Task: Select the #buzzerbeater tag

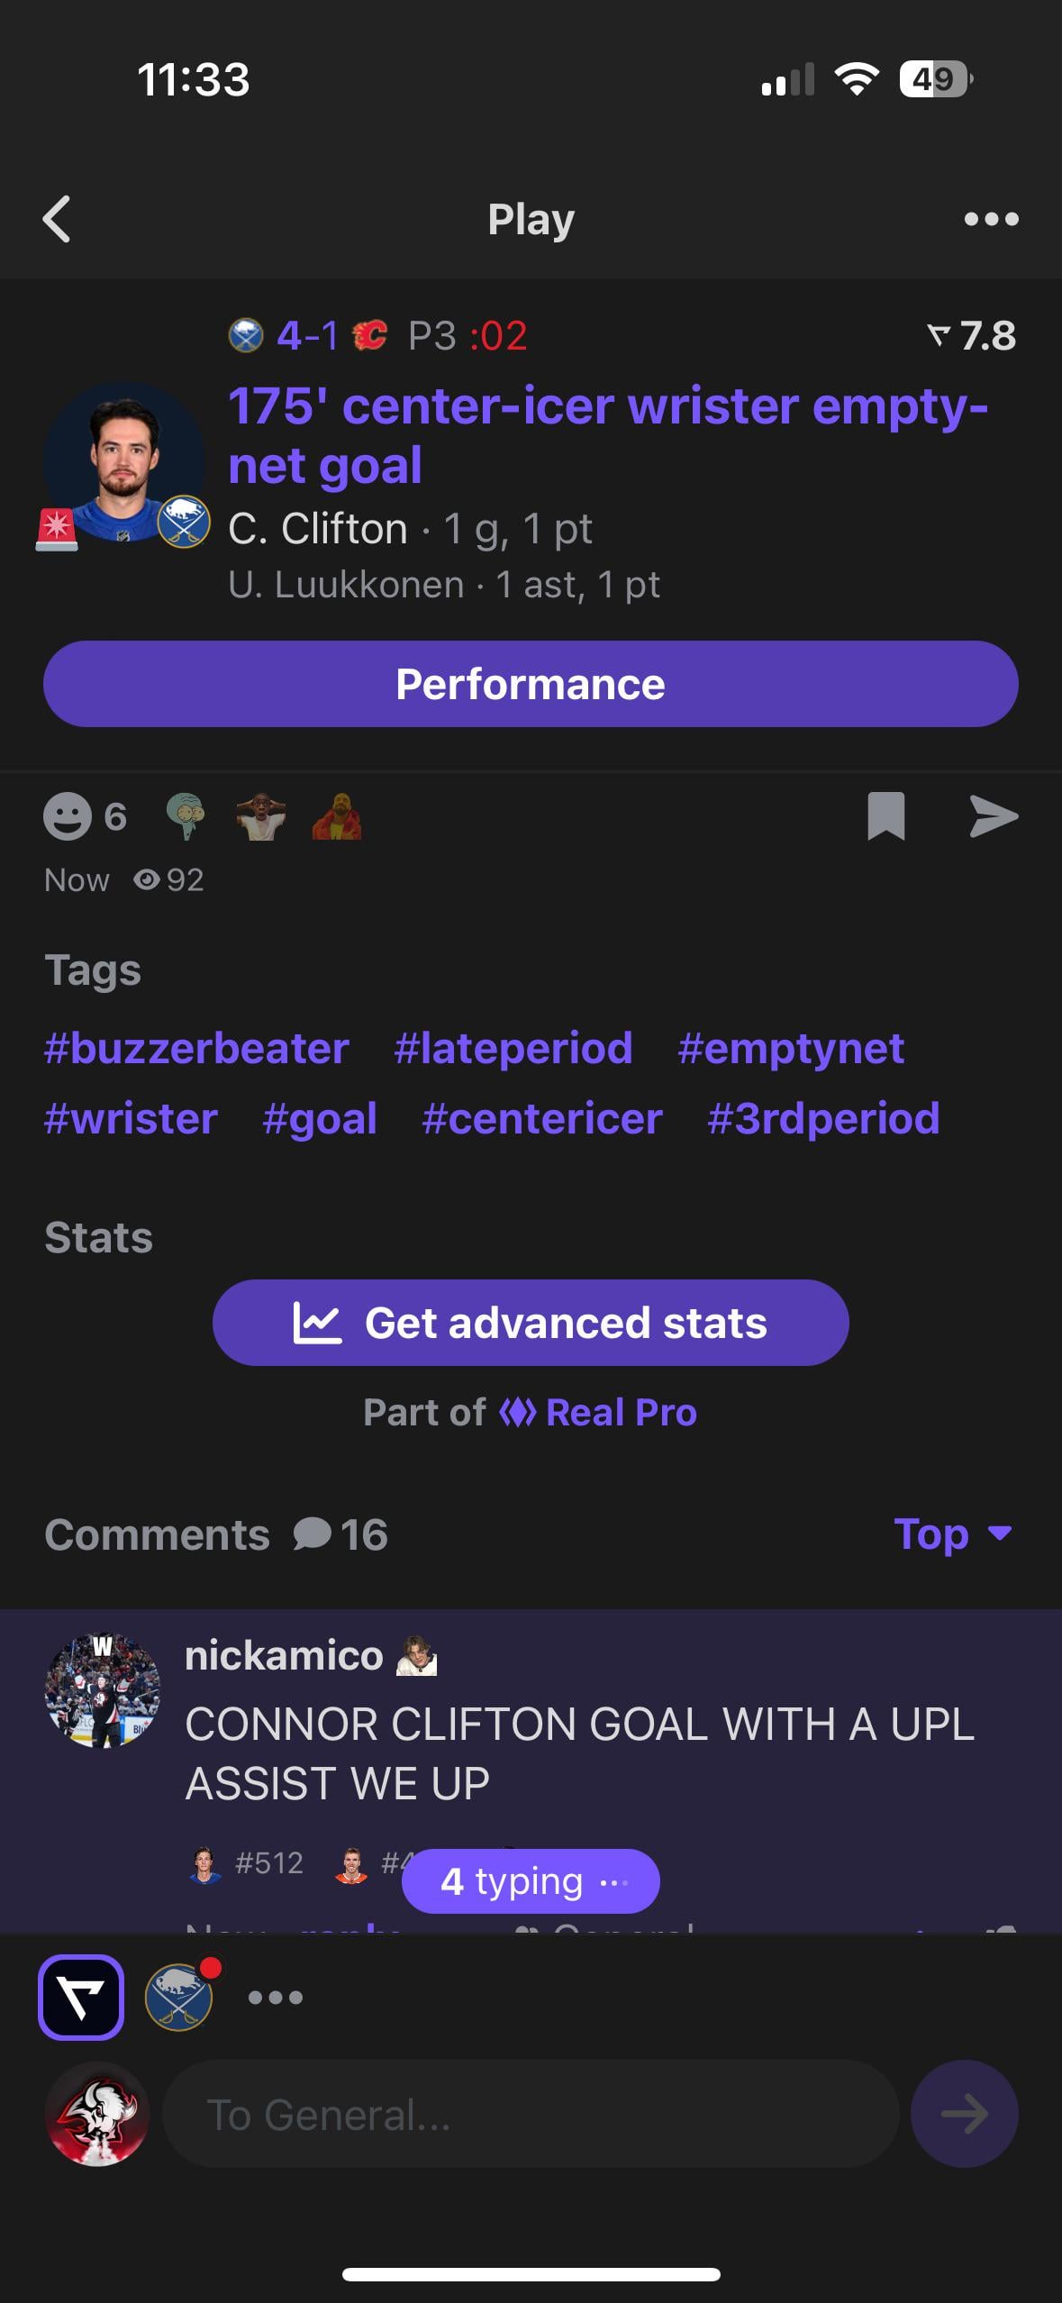Action: [x=196, y=1048]
